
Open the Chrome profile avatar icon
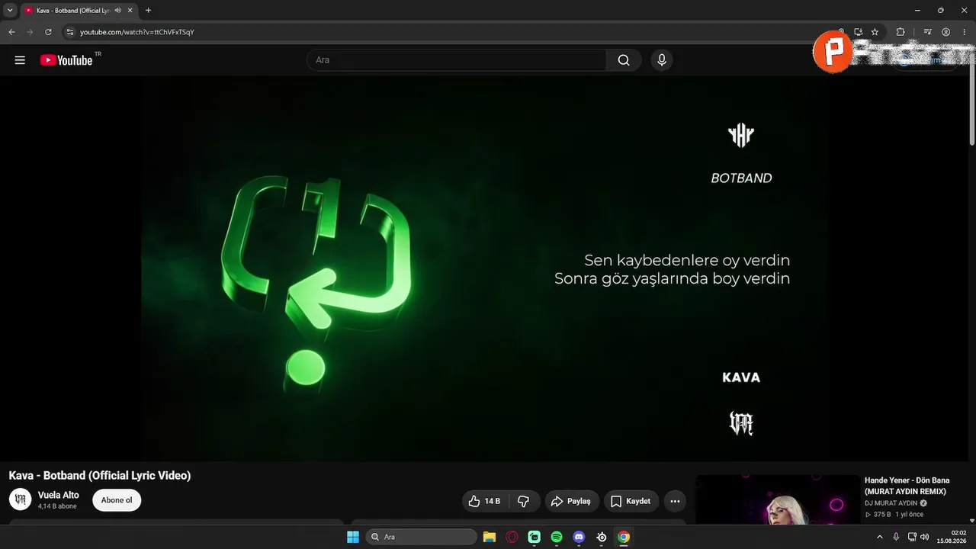point(946,32)
